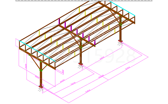
Task: Pick the cyan edge beam at the front eave
Action: coord(37,51)
